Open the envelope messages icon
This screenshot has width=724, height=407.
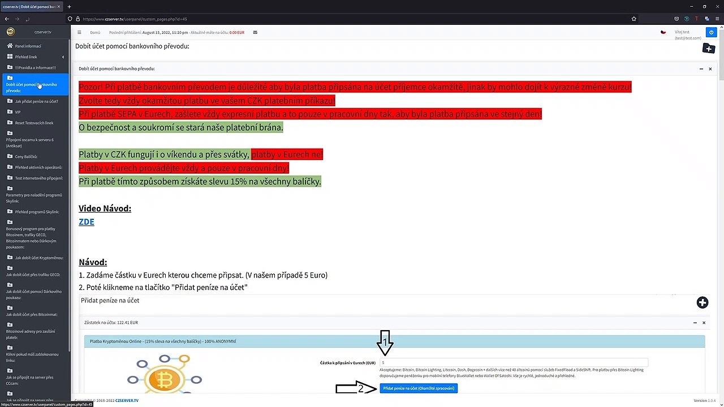[x=255, y=32]
